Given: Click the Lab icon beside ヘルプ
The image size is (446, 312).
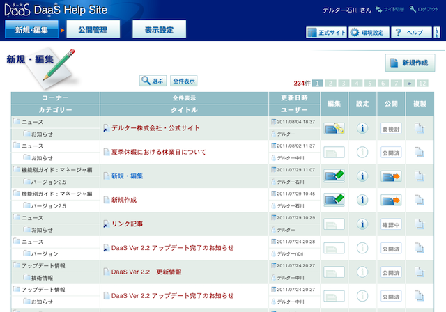Looking at the screenshot, I should point(437,33).
